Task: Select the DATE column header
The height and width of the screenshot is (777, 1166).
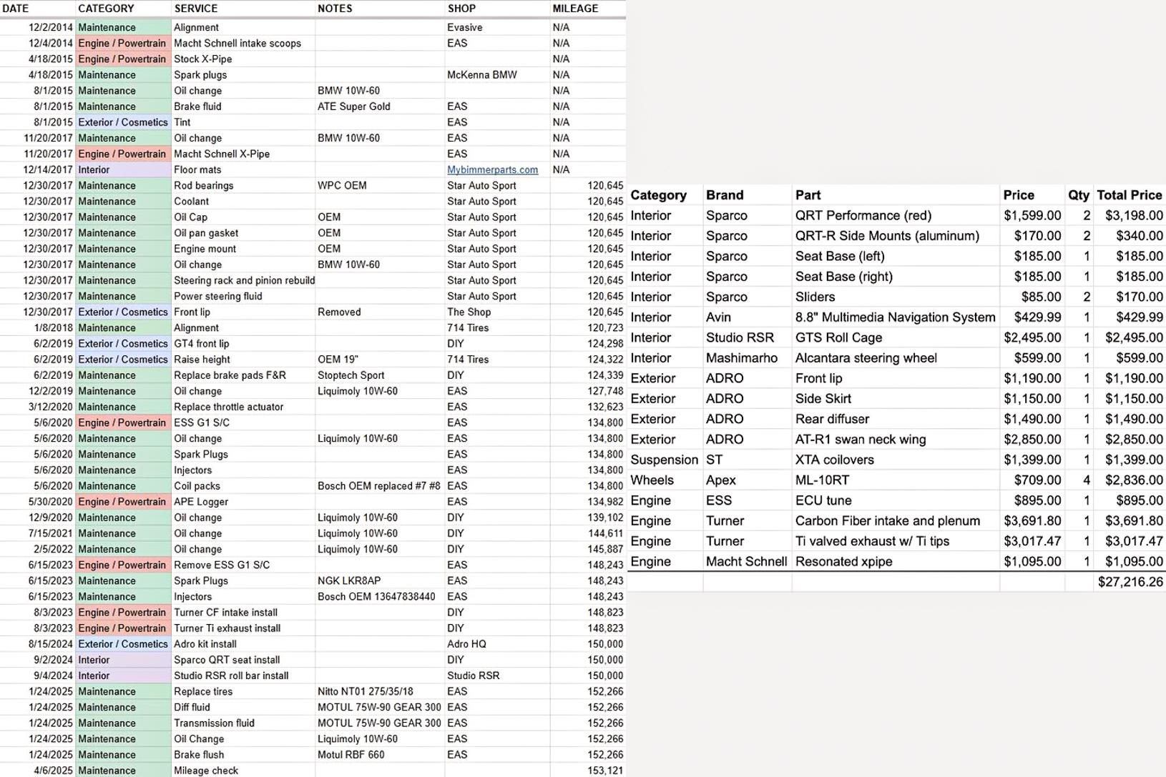Action: [15, 9]
